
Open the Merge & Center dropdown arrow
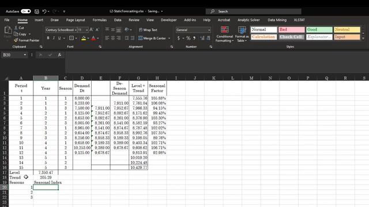click(169, 38)
